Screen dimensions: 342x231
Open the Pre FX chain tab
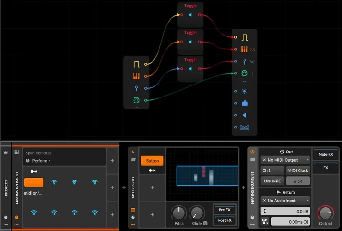click(225, 210)
